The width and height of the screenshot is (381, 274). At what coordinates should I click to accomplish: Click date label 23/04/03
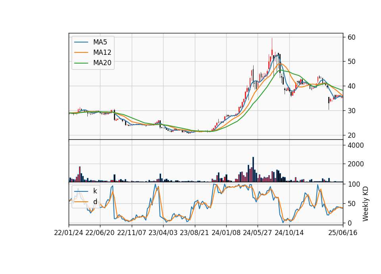tap(163, 233)
